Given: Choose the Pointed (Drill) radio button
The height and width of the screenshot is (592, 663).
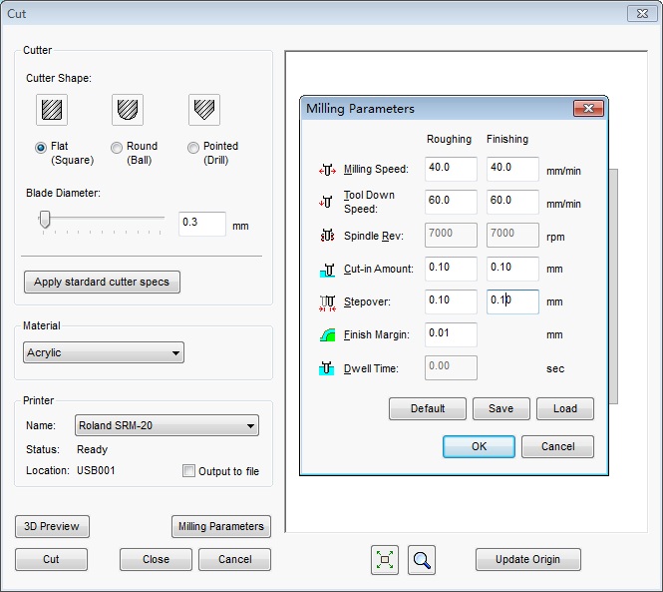Looking at the screenshot, I should [193, 148].
